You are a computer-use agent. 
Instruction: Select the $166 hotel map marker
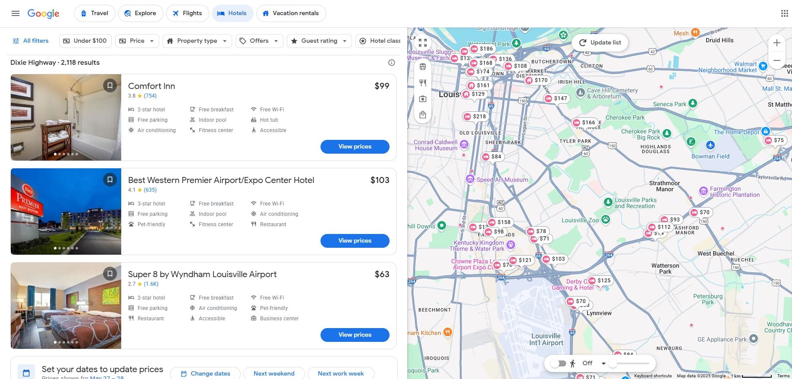584,123
